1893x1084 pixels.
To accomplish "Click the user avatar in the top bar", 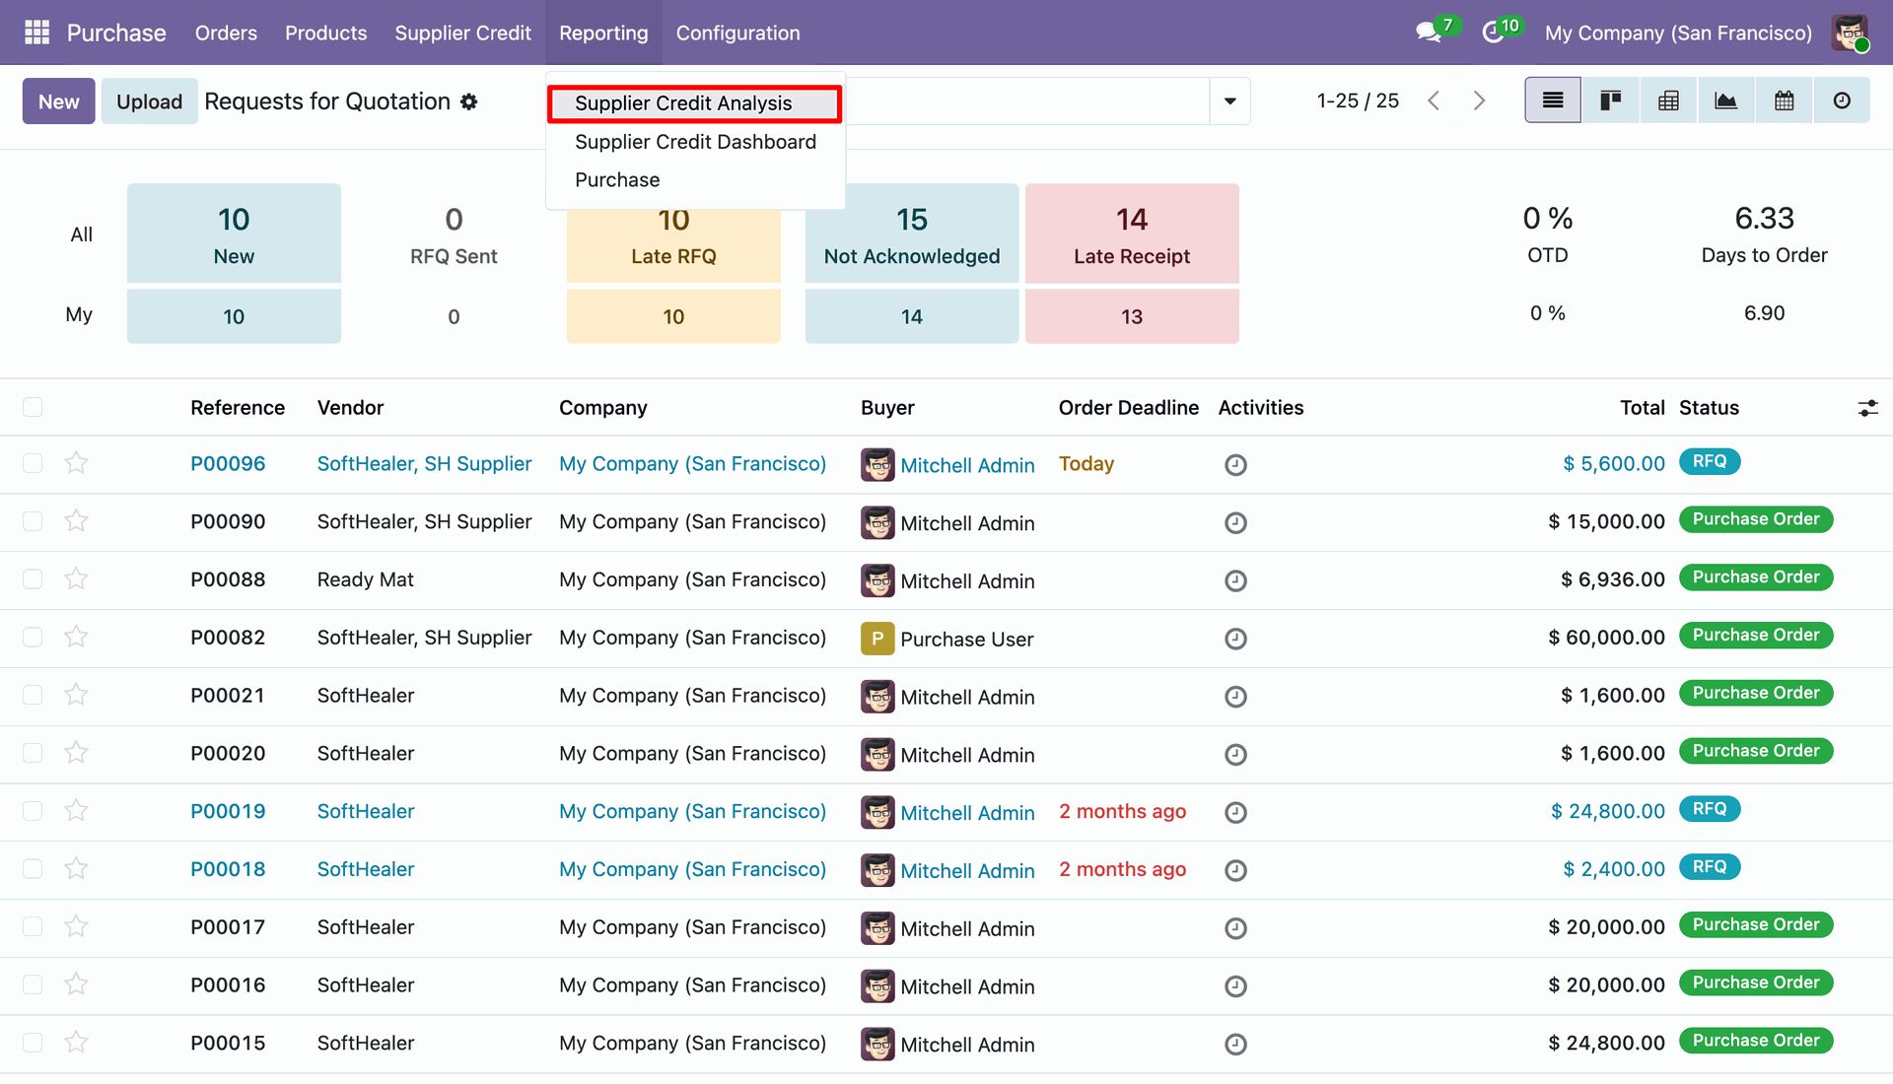I will pos(1850,33).
